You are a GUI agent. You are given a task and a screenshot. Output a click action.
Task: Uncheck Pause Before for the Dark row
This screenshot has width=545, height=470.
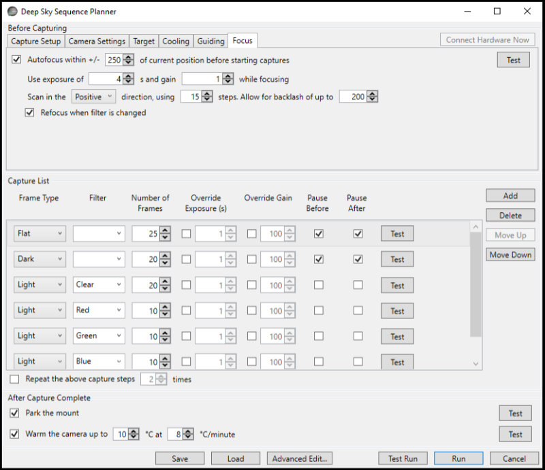click(318, 259)
